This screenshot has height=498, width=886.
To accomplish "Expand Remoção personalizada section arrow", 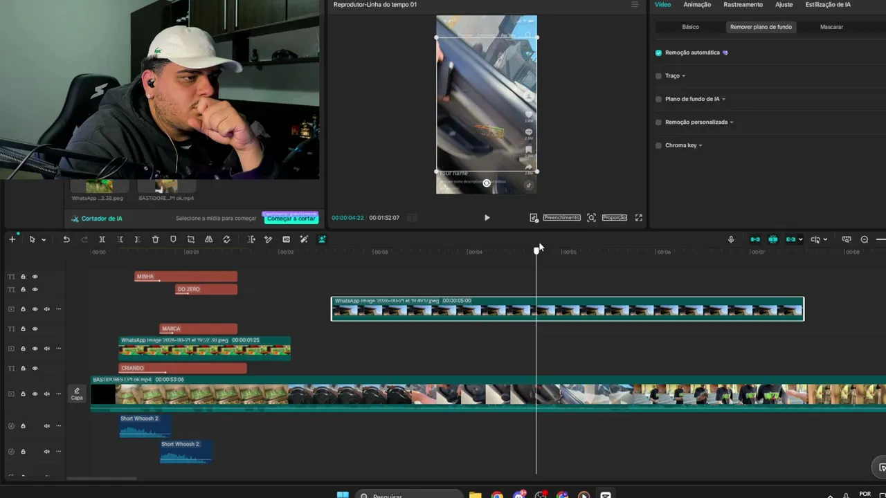I will click(732, 122).
